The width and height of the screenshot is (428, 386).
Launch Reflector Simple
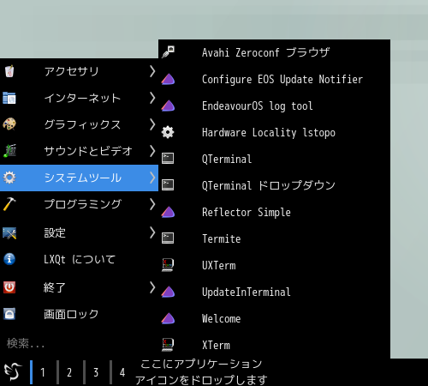coord(274,212)
